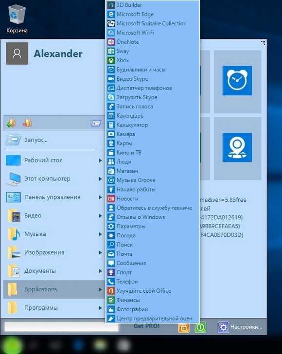Select Календарь entry

[153, 116]
